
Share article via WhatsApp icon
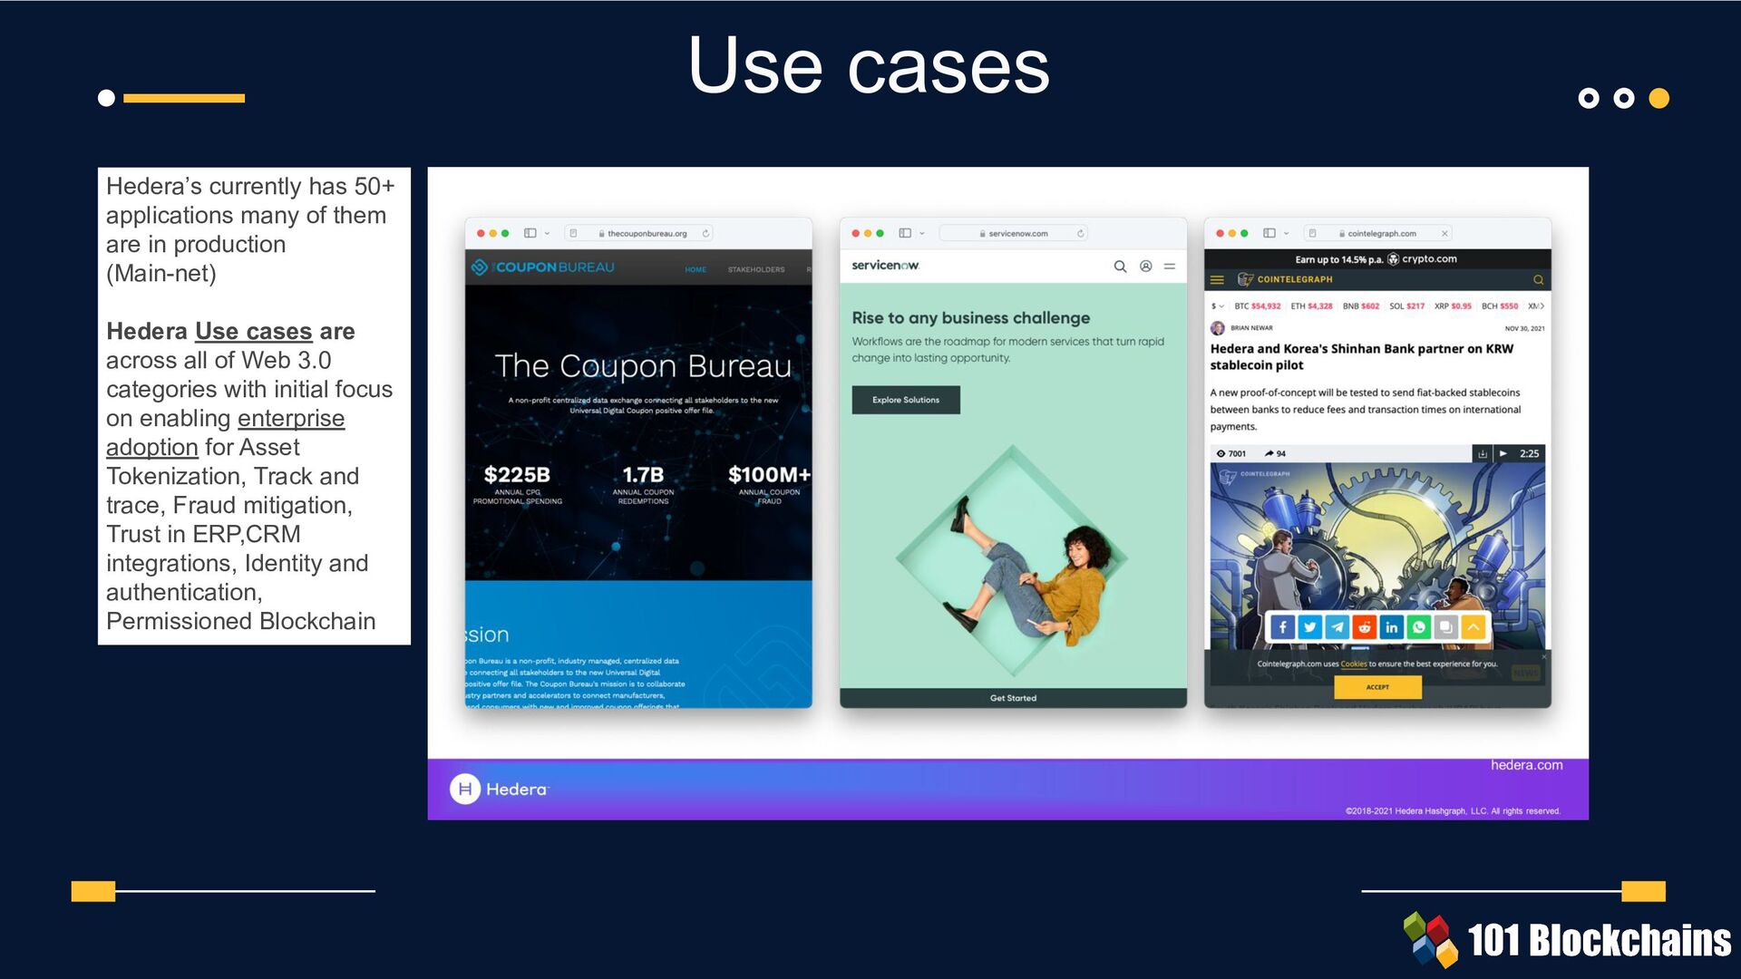point(1418,627)
